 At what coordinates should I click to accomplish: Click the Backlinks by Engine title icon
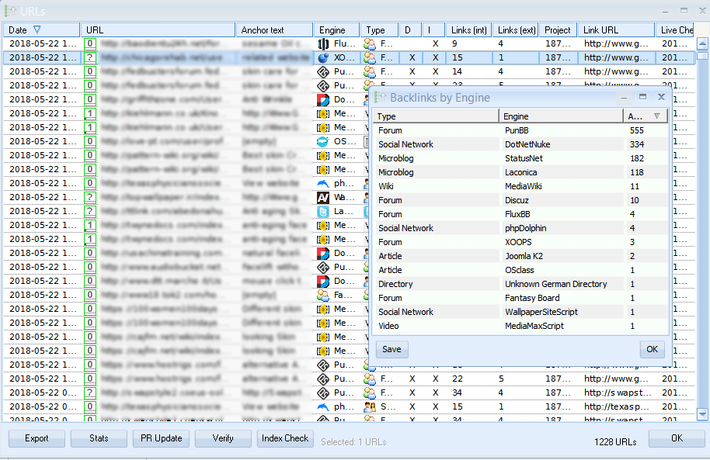381,98
